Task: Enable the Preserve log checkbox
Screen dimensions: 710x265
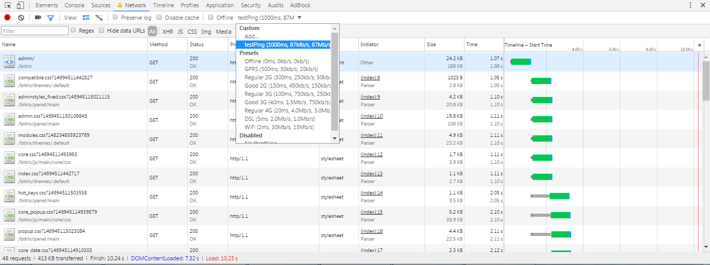Action: tap(115, 17)
